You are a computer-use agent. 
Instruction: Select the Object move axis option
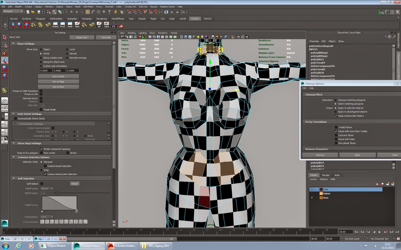pyautogui.click(x=41, y=49)
